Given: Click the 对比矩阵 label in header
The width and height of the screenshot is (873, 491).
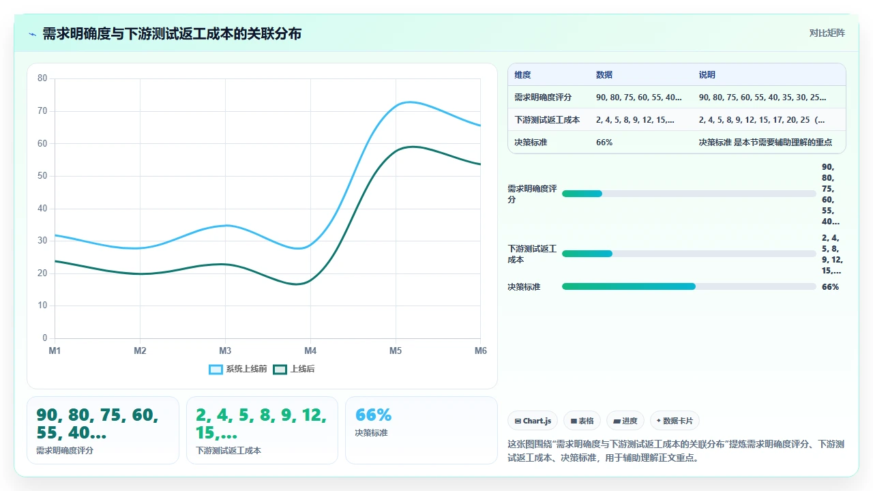Looking at the screenshot, I should click(x=827, y=33).
